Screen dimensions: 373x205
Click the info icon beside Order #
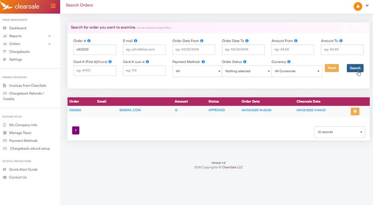click(89, 41)
